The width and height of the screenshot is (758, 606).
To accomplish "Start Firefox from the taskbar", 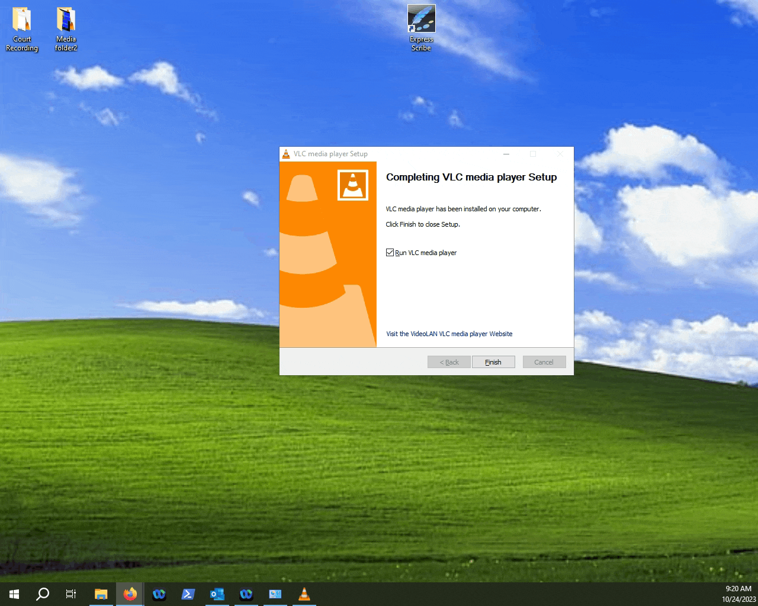I will coord(130,594).
